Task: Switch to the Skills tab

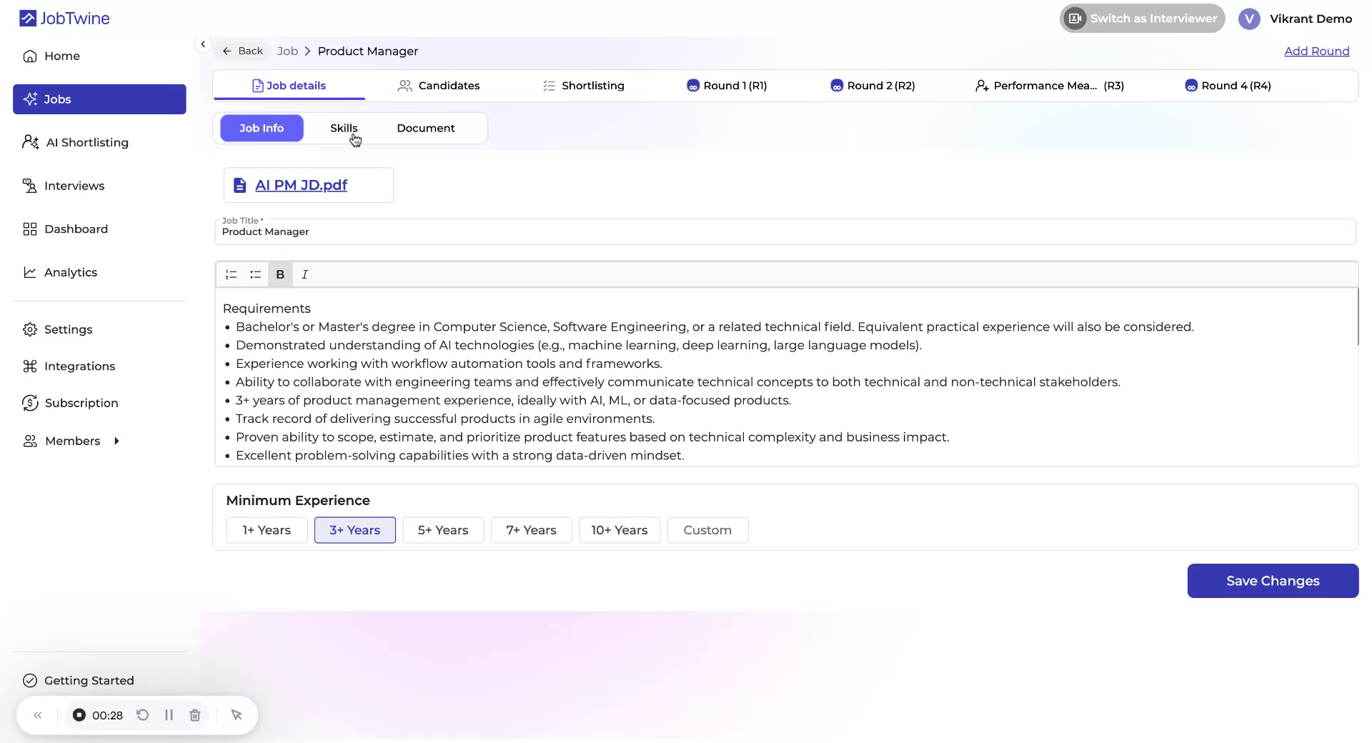Action: 344,128
